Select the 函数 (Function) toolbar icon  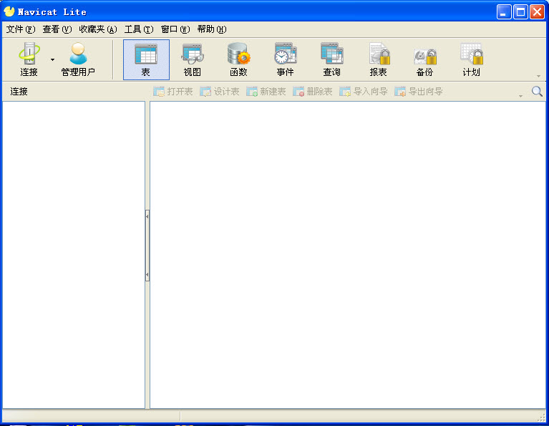pos(238,59)
